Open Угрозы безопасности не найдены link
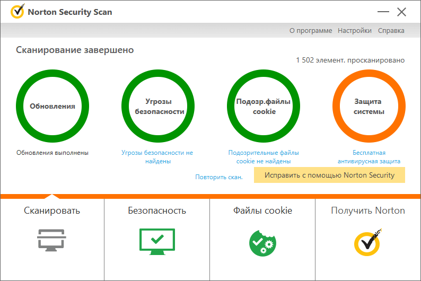This screenshot has width=421, height=281. (157, 157)
